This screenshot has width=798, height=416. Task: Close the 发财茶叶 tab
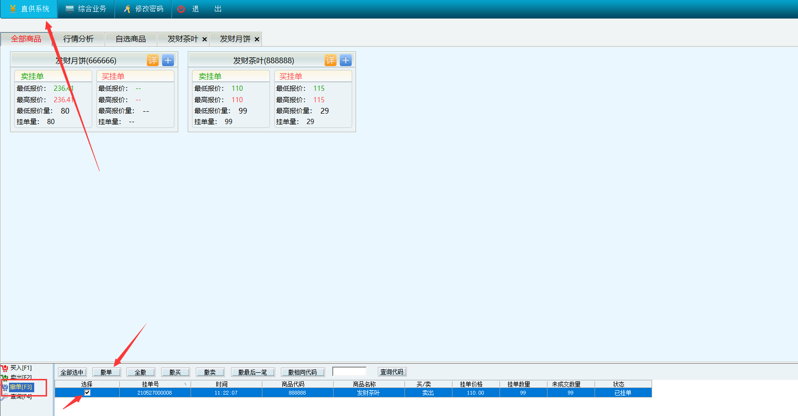click(205, 39)
